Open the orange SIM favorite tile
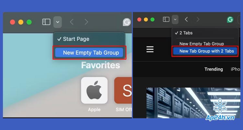The image size is (243, 130). [123, 90]
